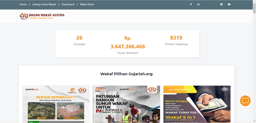
Task: Click the Badan Wakaf Assyifa logo
Action: [42, 16]
